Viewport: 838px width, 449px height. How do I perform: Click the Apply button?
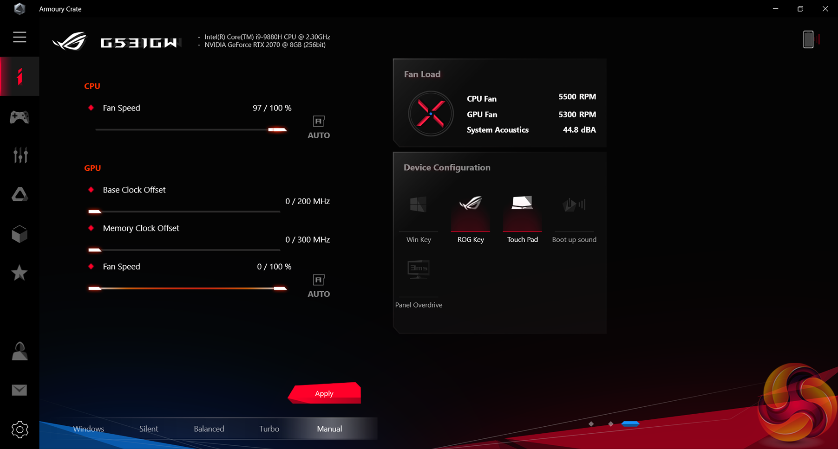(x=324, y=393)
